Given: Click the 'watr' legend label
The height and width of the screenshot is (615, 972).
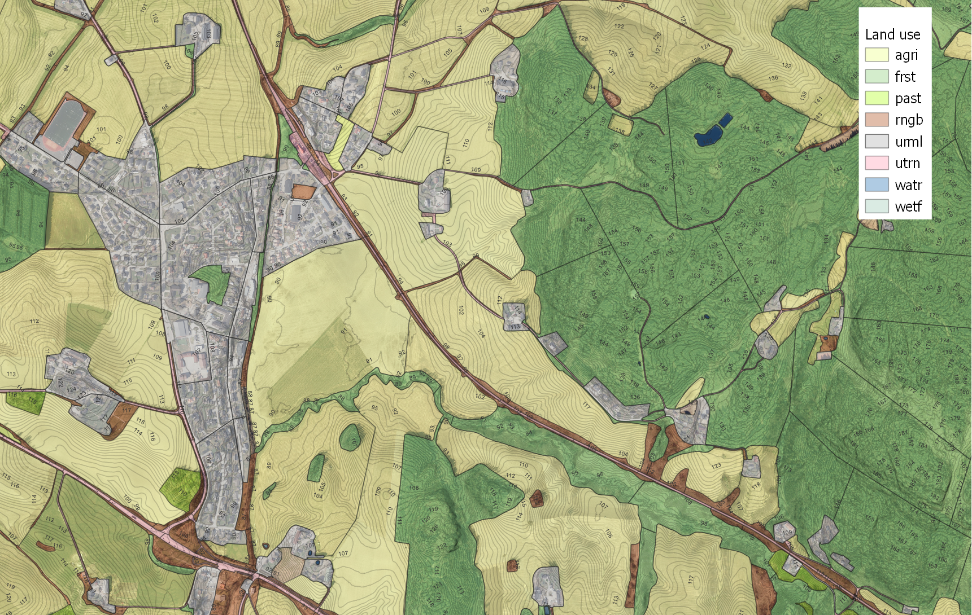Looking at the screenshot, I should (x=908, y=185).
